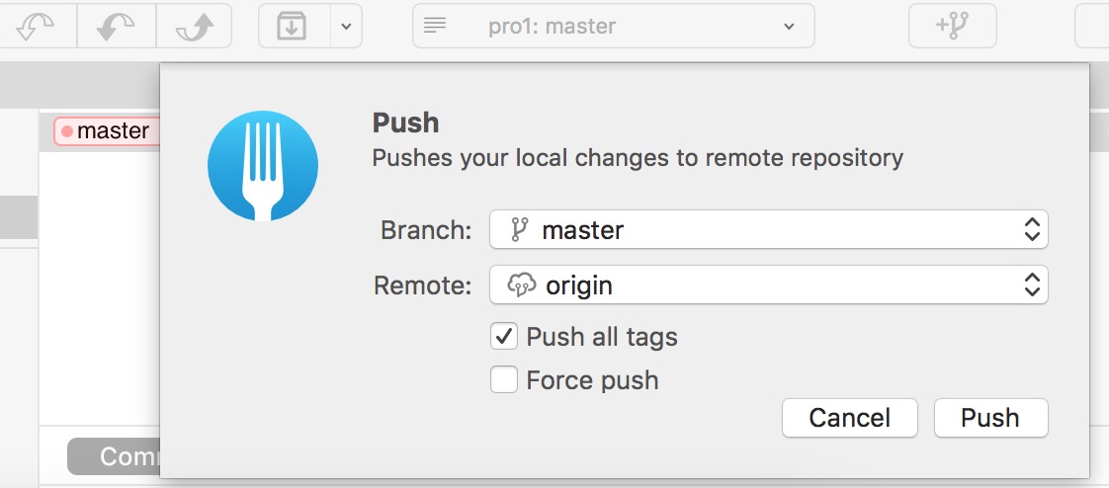Select the master branch label tag

click(108, 130)
